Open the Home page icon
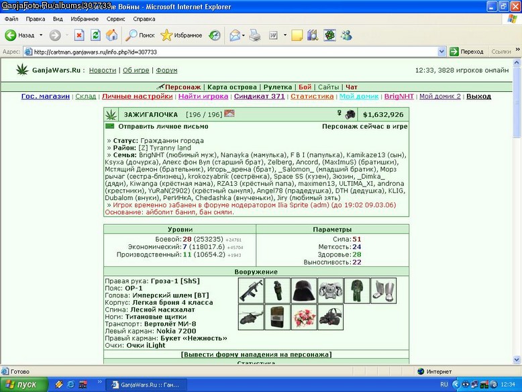 click(x=112, y=36)
